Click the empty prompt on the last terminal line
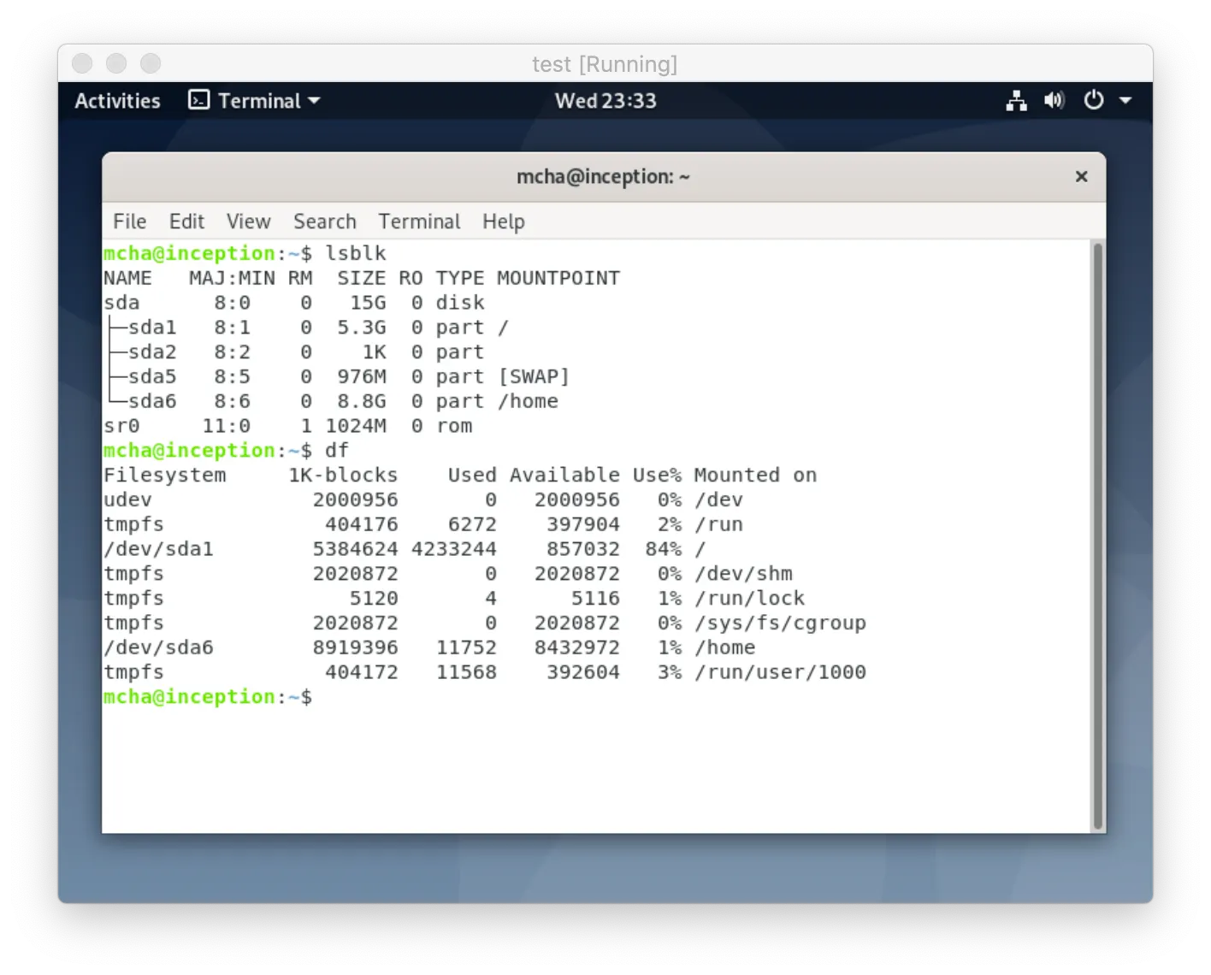The width and height of the screenshot is (1211, 975). [x=208, y=697]
